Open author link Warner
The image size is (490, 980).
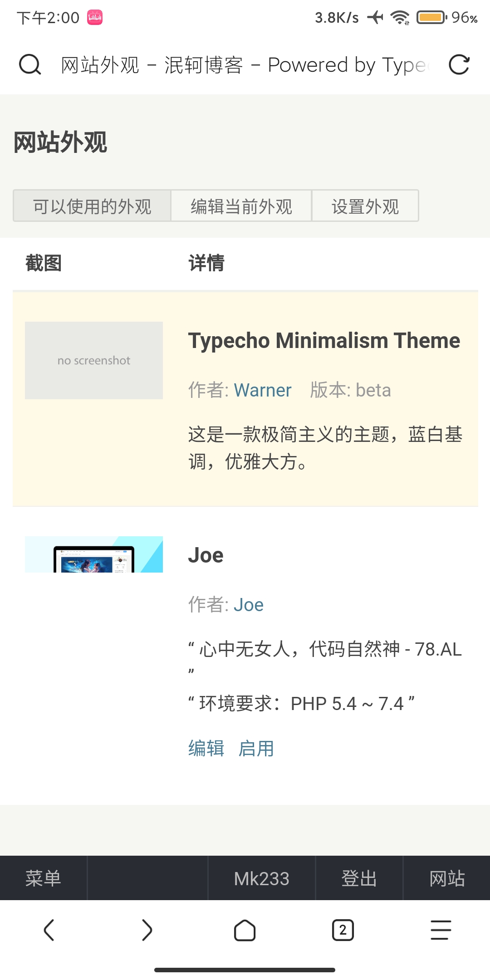262,390
